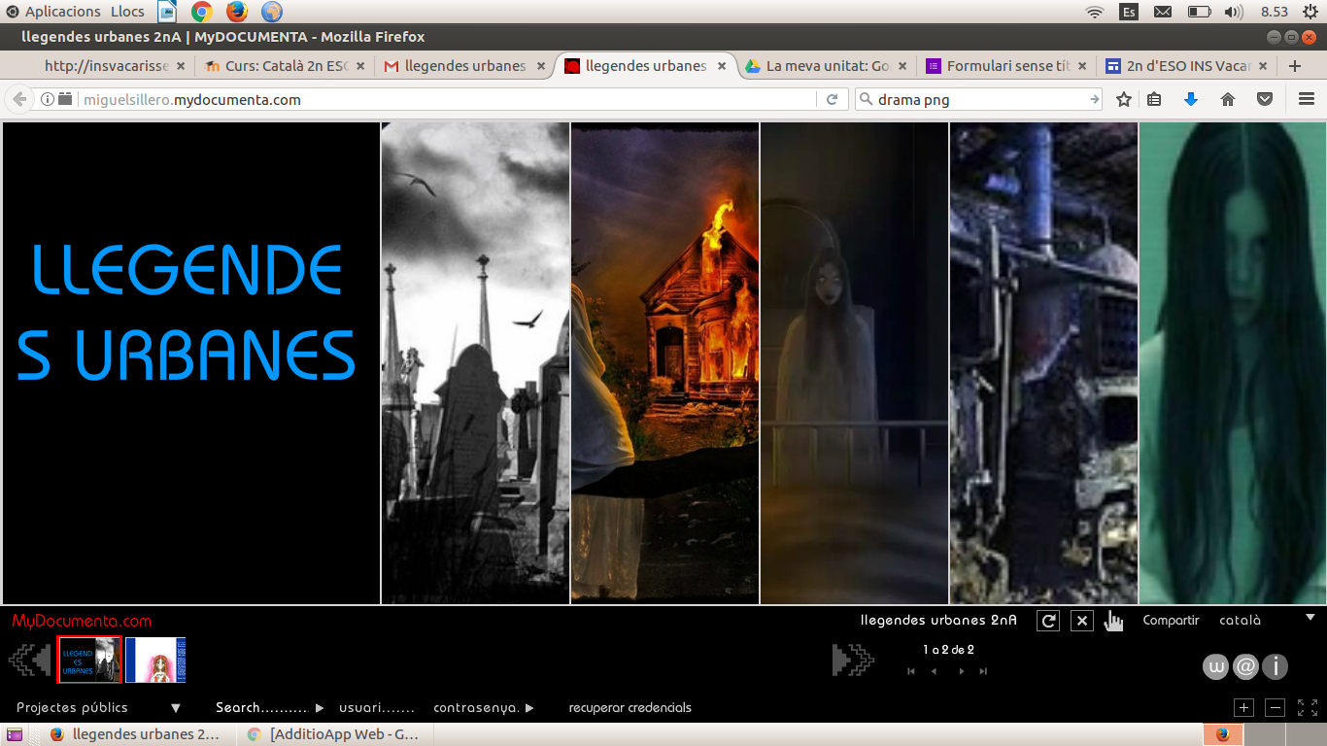Toggle fullscreen with the four-arrows icon

click(1308, 708)
